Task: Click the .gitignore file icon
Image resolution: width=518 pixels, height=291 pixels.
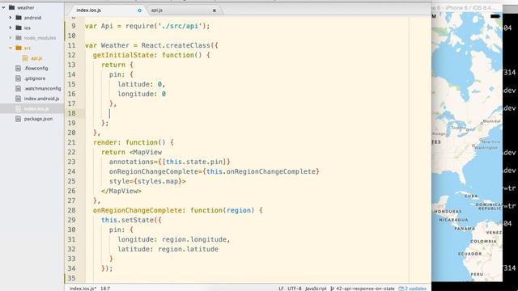Action: pyautogui.click(x=18, y=78)
